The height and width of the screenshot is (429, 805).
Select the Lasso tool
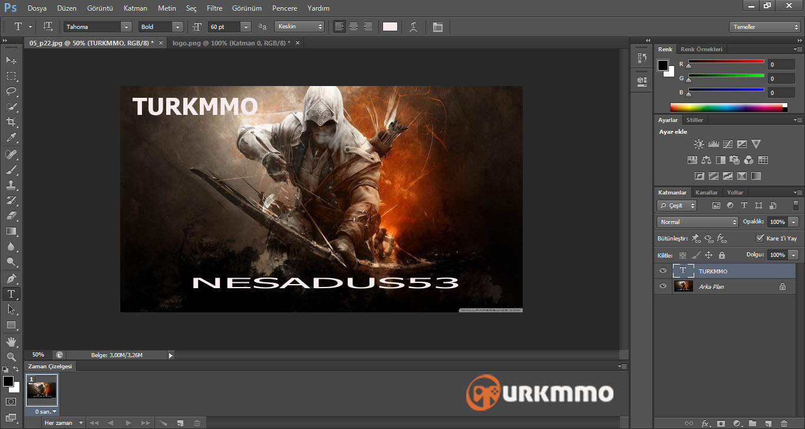tap(11, 91)
